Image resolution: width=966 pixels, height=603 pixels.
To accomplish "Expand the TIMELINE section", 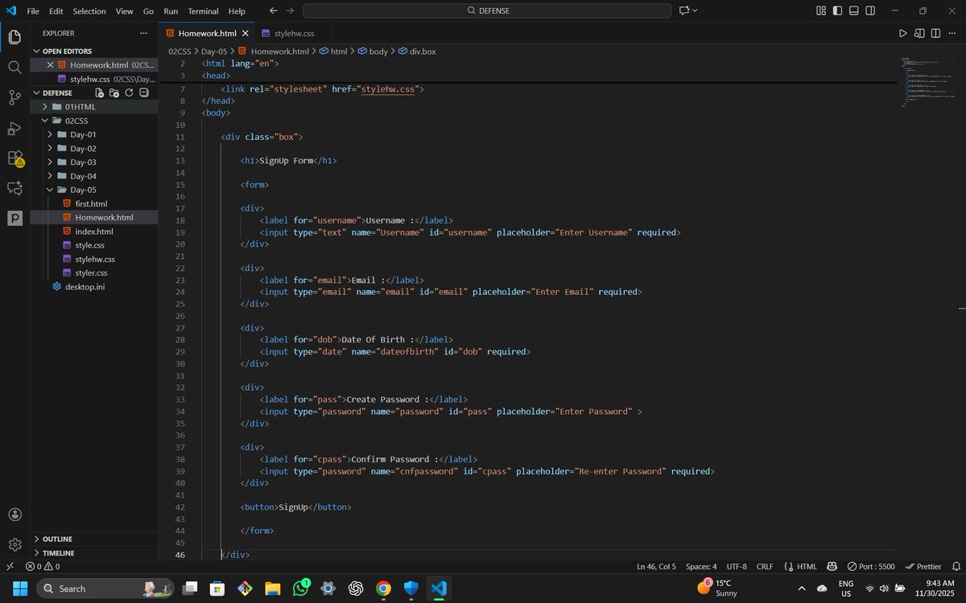I will 94,553.
